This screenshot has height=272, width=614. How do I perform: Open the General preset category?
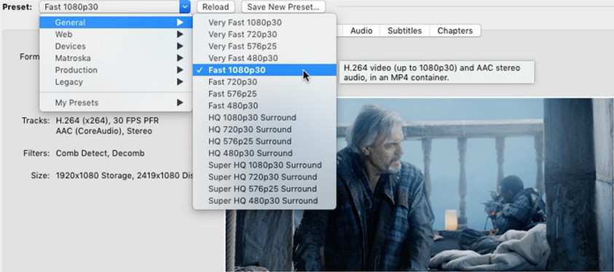(x=116, y=23)
